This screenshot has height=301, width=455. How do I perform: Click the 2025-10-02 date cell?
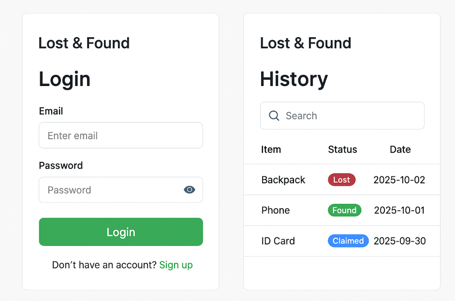[399, 180]
